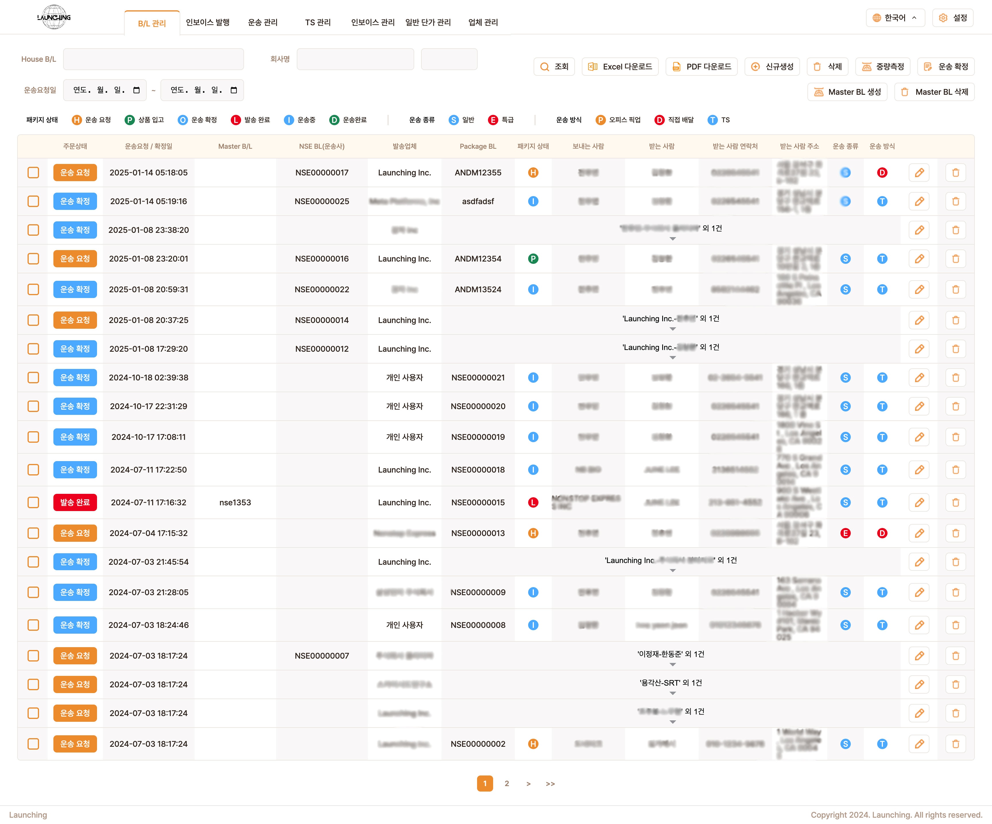
Task: Click Launching globe logo
Action: point(54,18)
